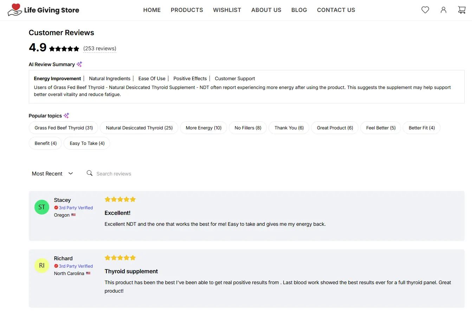This screenshot has height=313, width=472.
Task: Show the Customer Support summary
Action: pyautogui.click(x=235, y=78)
